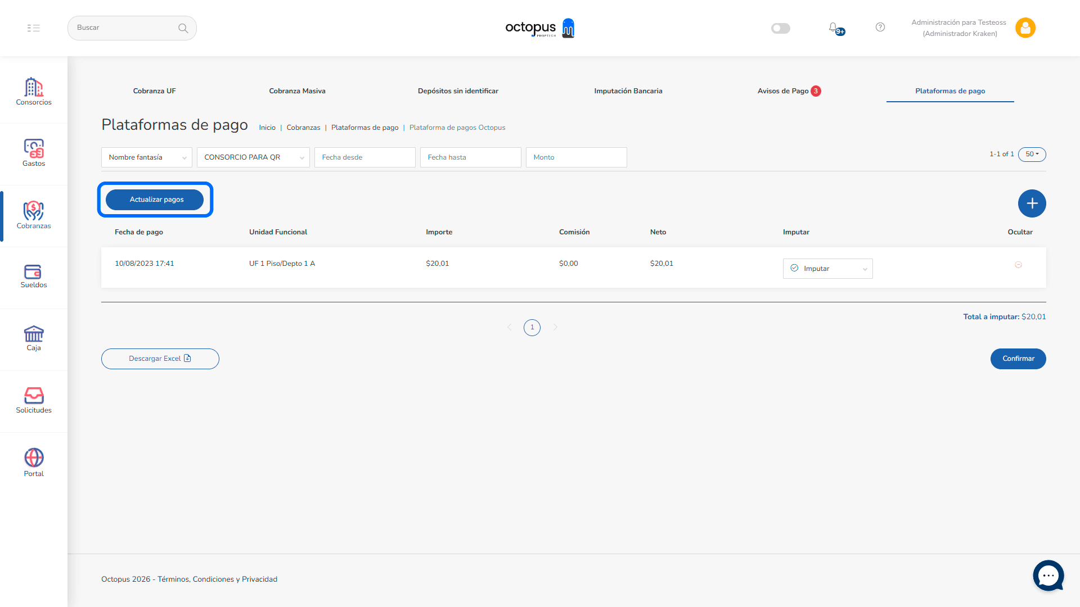The height and width of the screenshot is (607, 1080).
Task: Click Descargar Excel button
Action: coord(160,359)
